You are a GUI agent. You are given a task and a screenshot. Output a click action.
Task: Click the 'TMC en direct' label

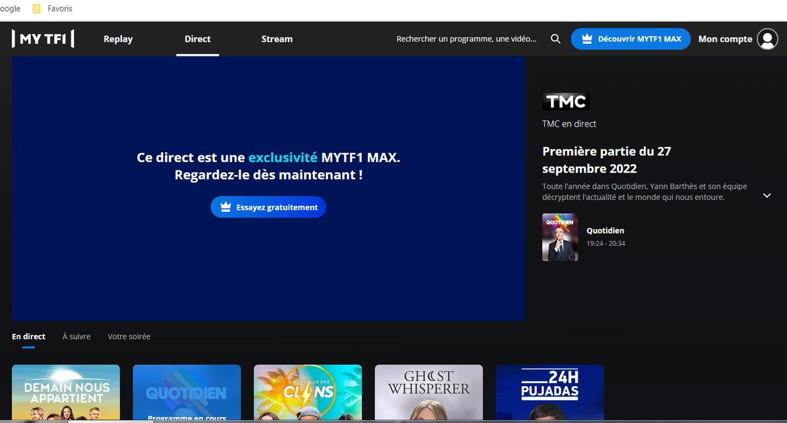(x=569, y=124)
